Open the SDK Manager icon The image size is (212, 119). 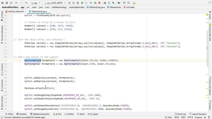coord(113,3)
